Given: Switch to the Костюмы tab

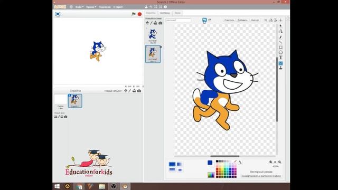Looking at the screenshot, I should [x=165, y=13].
